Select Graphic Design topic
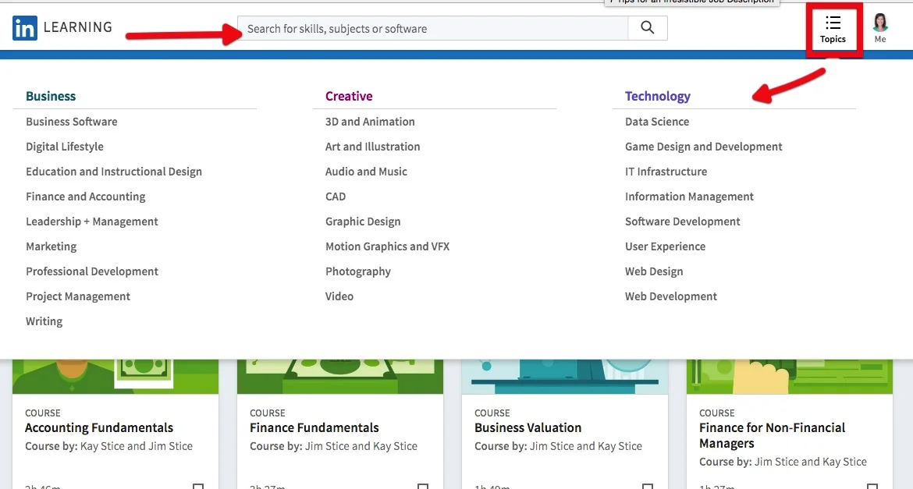Viewport: 913px width, 489px height. point(363,221)
